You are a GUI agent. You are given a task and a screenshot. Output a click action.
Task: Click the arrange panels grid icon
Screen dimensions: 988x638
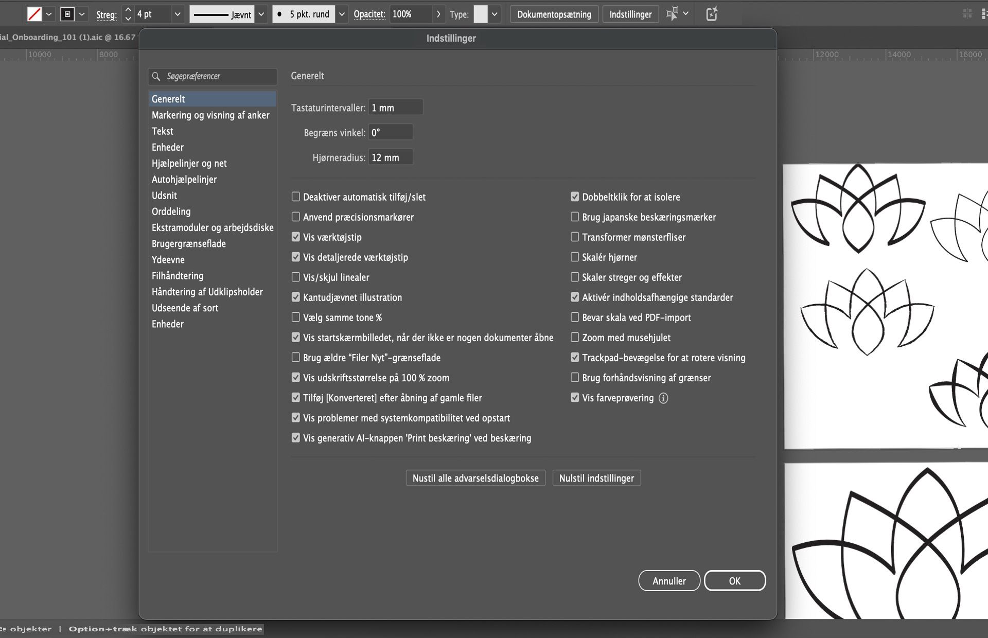click(967, 14)
